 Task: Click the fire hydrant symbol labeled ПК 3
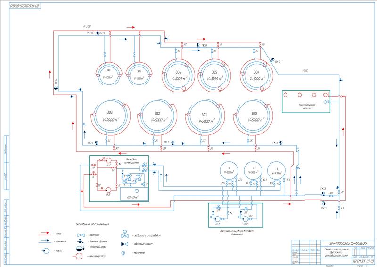[x=281, y=143]
